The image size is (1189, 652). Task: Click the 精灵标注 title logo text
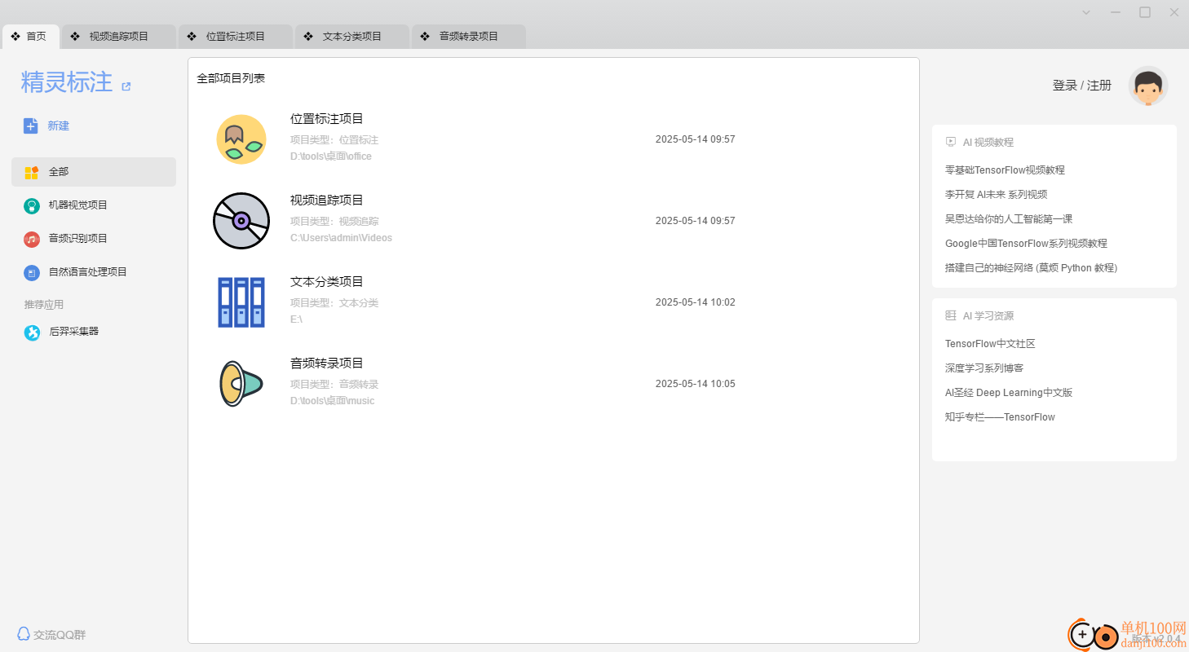pyautogui.click(x=67, y=81)
